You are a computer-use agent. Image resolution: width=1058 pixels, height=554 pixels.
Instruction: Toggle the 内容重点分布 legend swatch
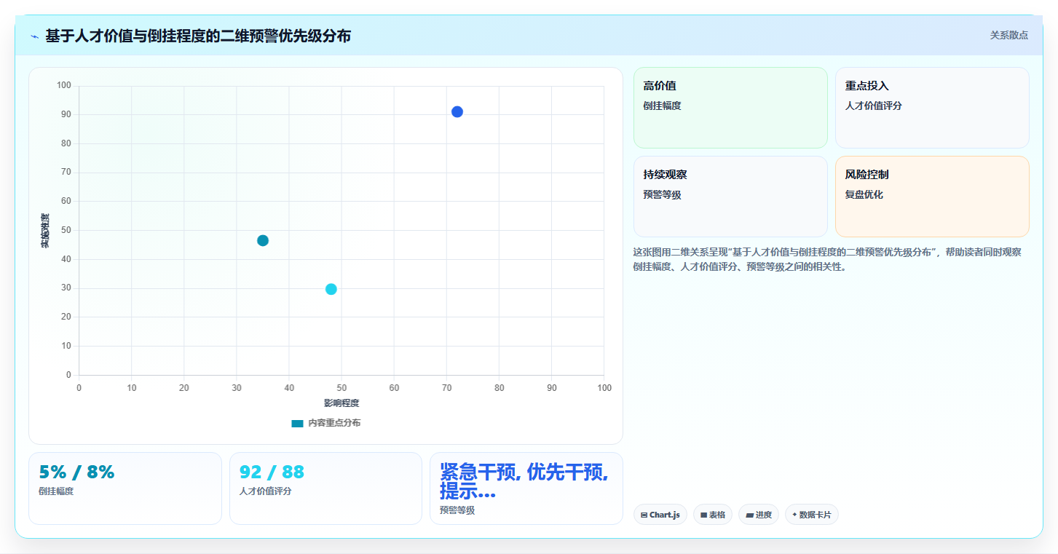pyautogui.click(x=297, y=423)
